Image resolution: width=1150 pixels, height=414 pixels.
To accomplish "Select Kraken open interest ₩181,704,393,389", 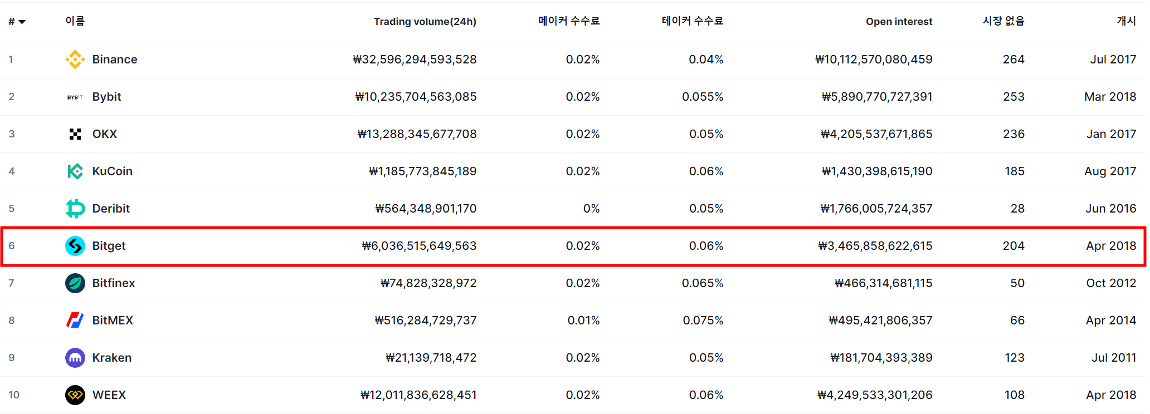I will click(881, 358).
